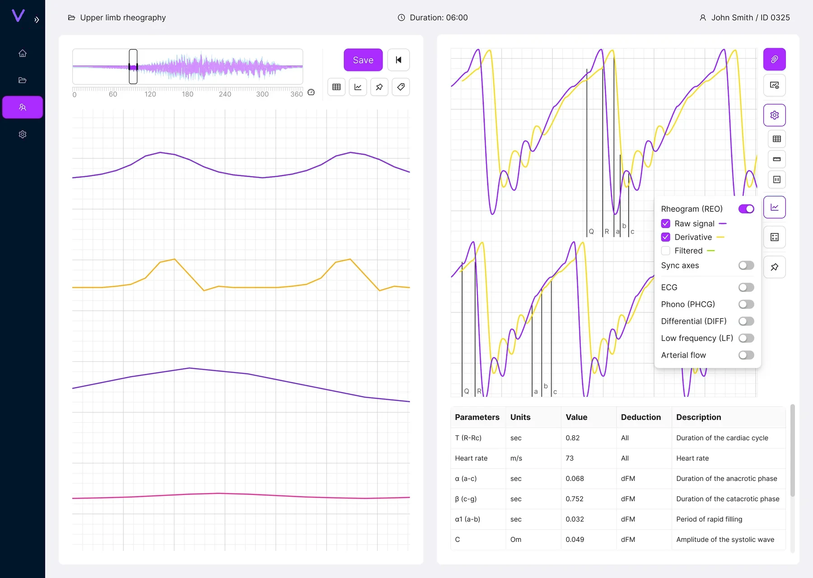Enable Arterial flow toggle
The width and height of the screenshot is (813, 578).
click(746, 355)
